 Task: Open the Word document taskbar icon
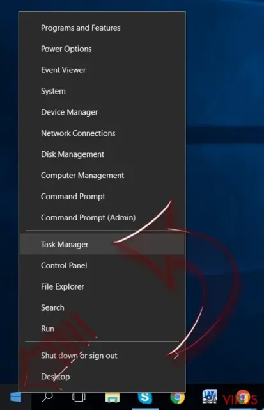[x=210, y=397]
